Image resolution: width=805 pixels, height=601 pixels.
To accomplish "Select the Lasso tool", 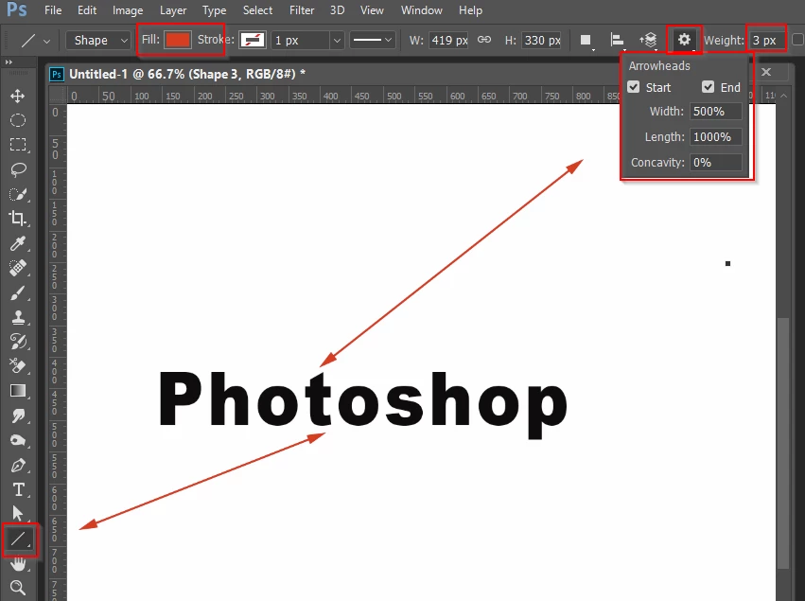I will (18, 169).
